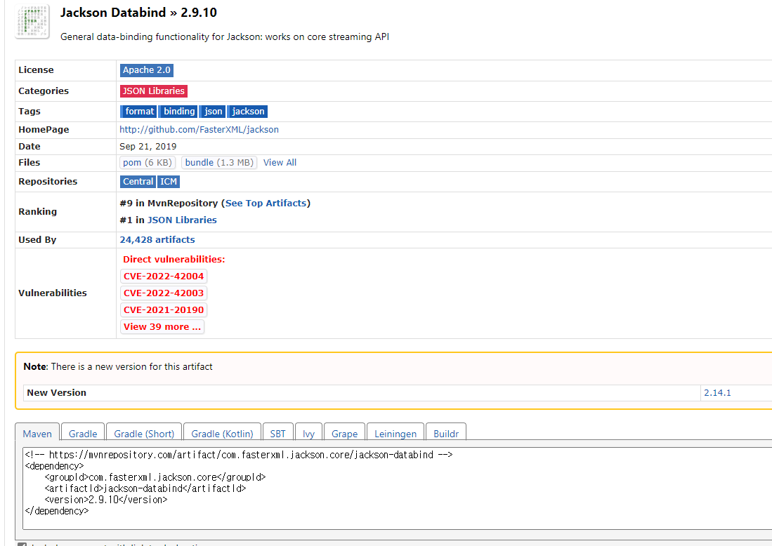This screenshot has height=546, width=772.
Task: Click the Jackson Databind » 2.9.10 title
Action: coord(138,13)
